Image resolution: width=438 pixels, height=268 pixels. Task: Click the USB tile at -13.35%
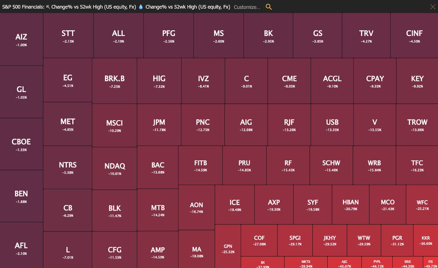(x=332, y=125)
